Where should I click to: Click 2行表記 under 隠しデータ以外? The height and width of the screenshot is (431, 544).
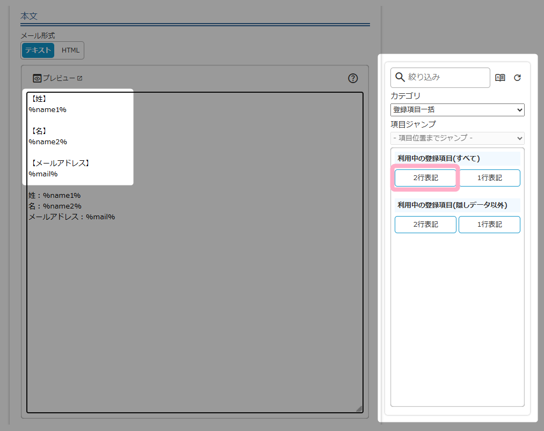coord(425,225)
